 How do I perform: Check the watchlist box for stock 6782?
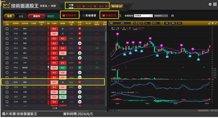[x=7, y=34]
